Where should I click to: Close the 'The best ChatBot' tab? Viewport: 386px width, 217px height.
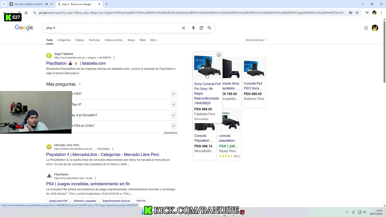point(51,4)
